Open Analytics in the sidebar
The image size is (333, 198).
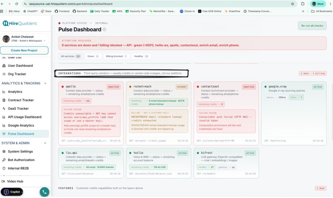click(15, 92)
